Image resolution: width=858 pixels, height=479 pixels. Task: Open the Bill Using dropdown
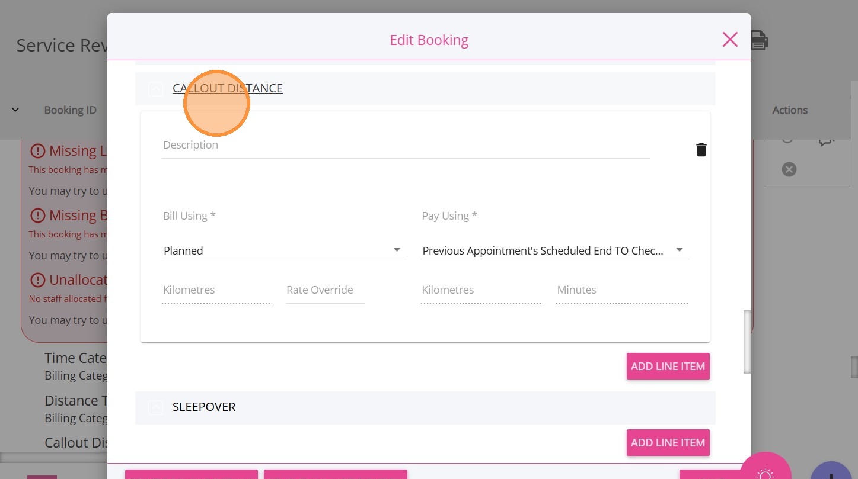(x=284, y=250)
